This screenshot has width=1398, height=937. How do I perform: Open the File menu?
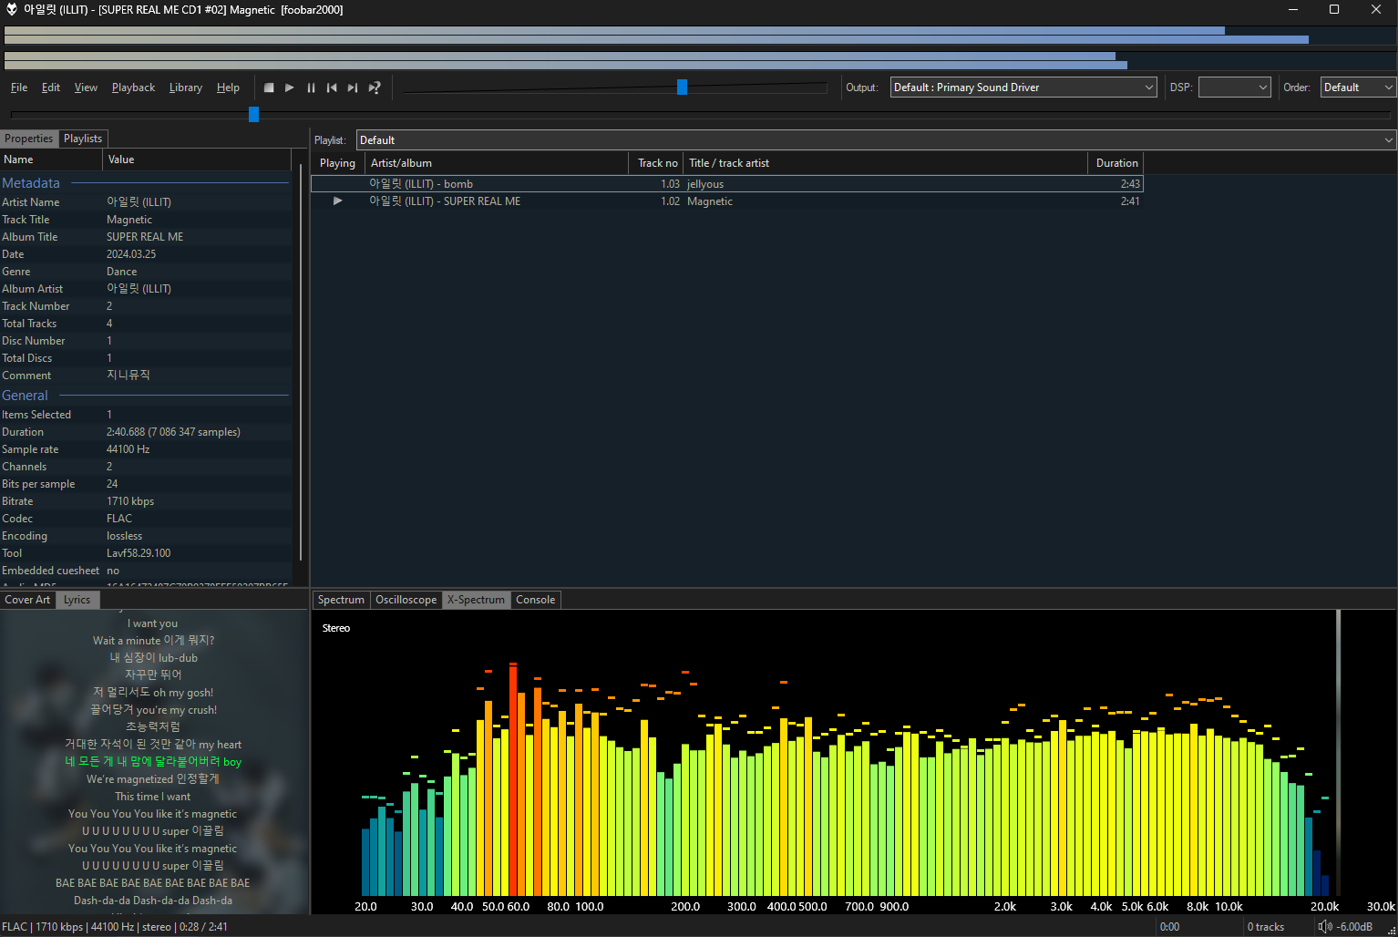pos(19,88)
